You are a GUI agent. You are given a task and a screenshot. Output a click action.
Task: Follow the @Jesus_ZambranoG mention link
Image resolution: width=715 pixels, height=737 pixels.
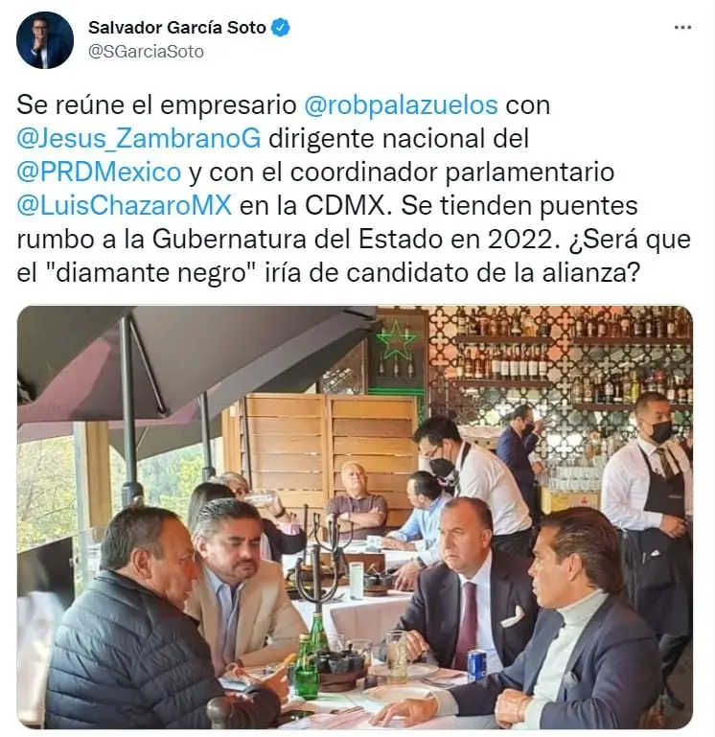(x=139, y=138)
